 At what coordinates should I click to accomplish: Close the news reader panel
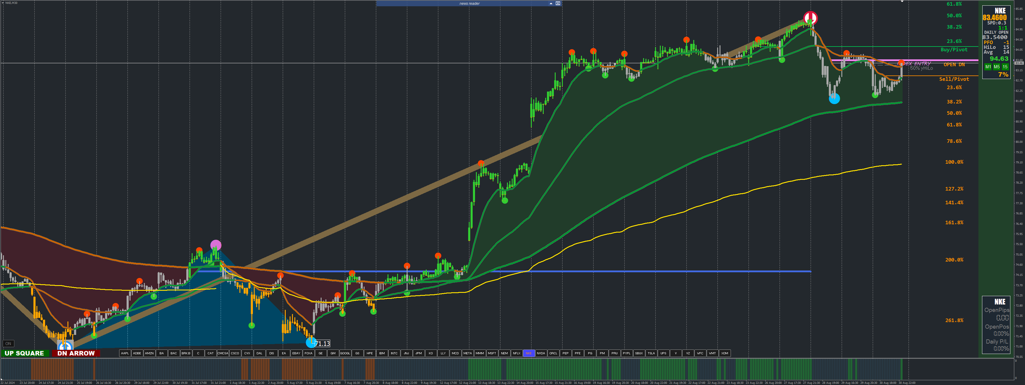pos(558,3)
